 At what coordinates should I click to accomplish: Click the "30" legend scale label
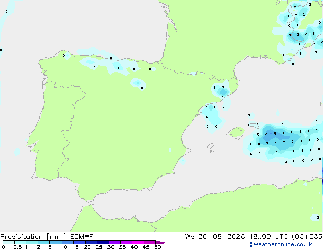pos(111,247)
